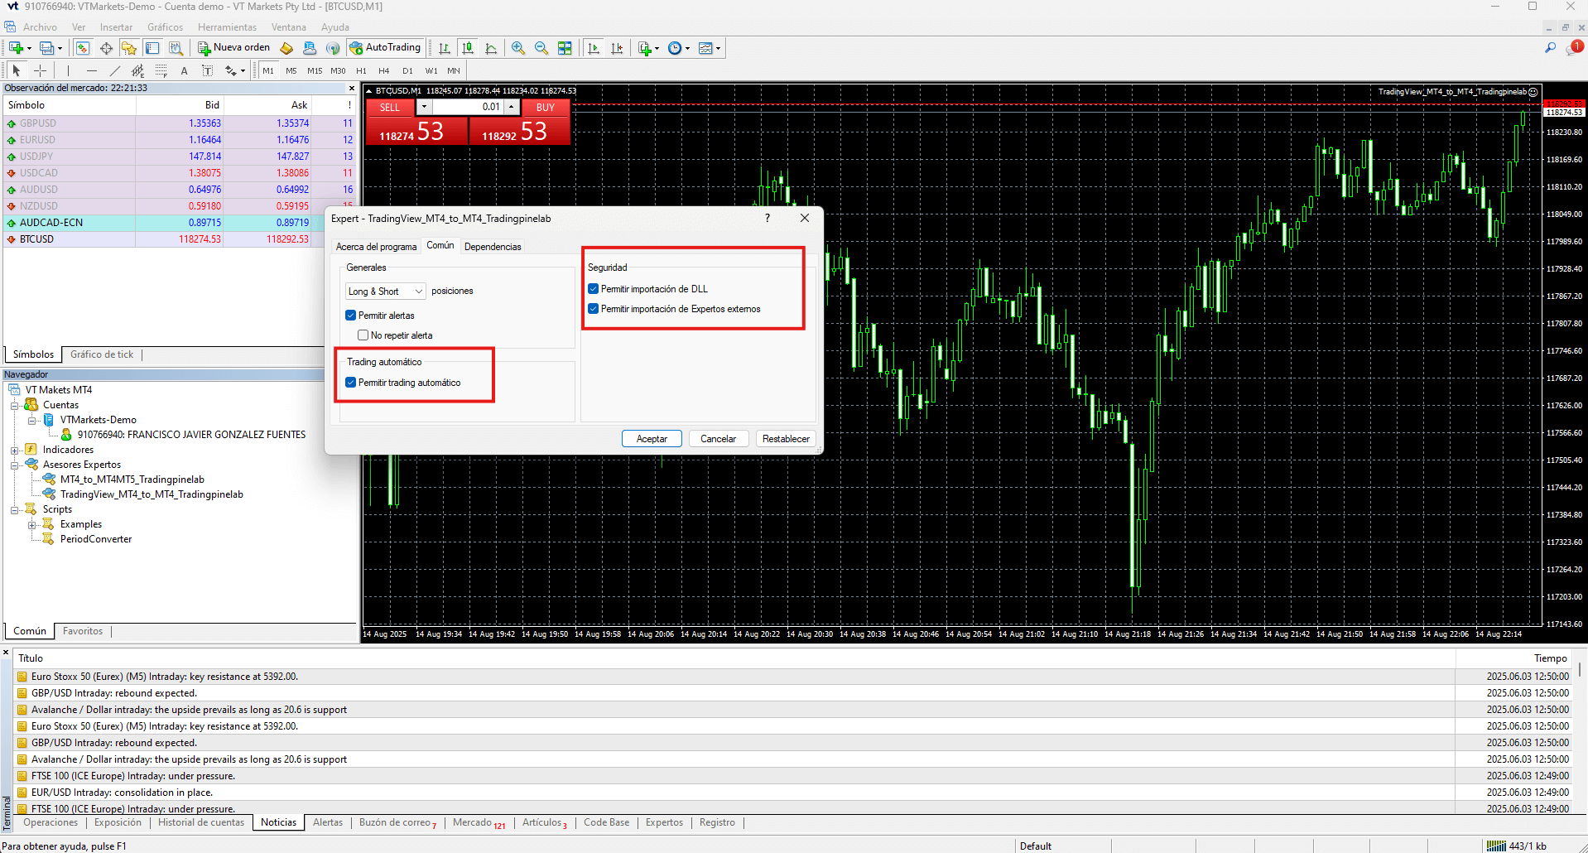The image size is (1588, 853).
Task: Toggle the AutoTrading toolbar button
Action: 386,48
